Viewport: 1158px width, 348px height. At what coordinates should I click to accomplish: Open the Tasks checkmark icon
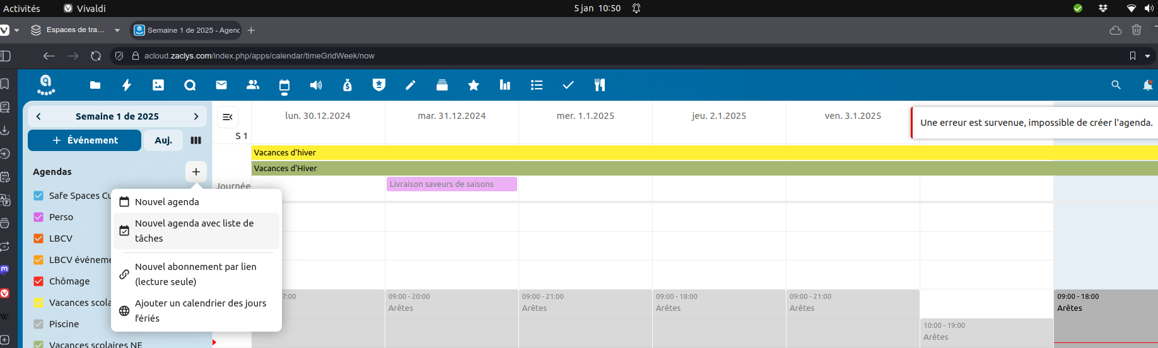pyautogui.click(x=568, y=85)
